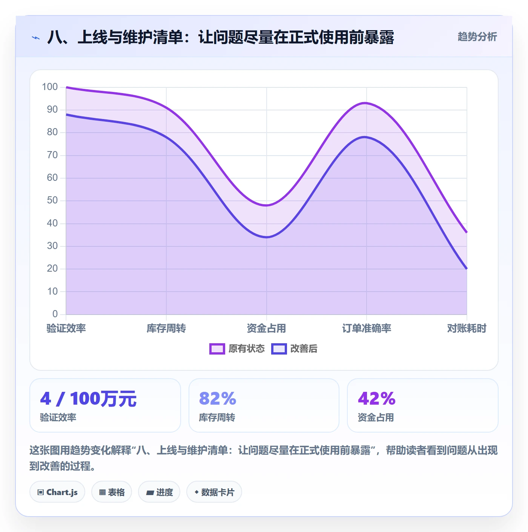Click the 0 value on y-axis
Viewport: 528px width, 532px height.
tap(55, 314)
